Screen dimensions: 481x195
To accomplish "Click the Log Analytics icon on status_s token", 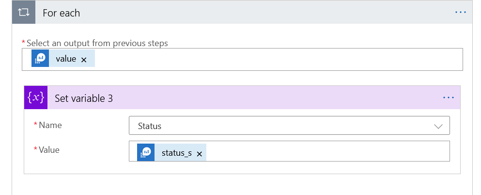I will 146,153.
